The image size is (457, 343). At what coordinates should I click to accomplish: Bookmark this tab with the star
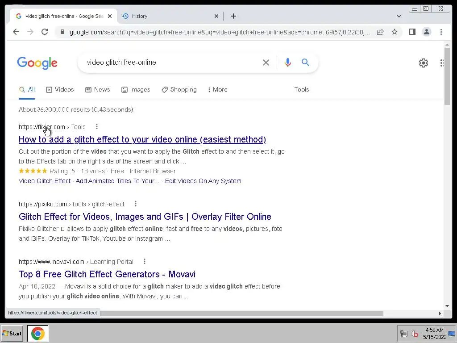point(395,32)
